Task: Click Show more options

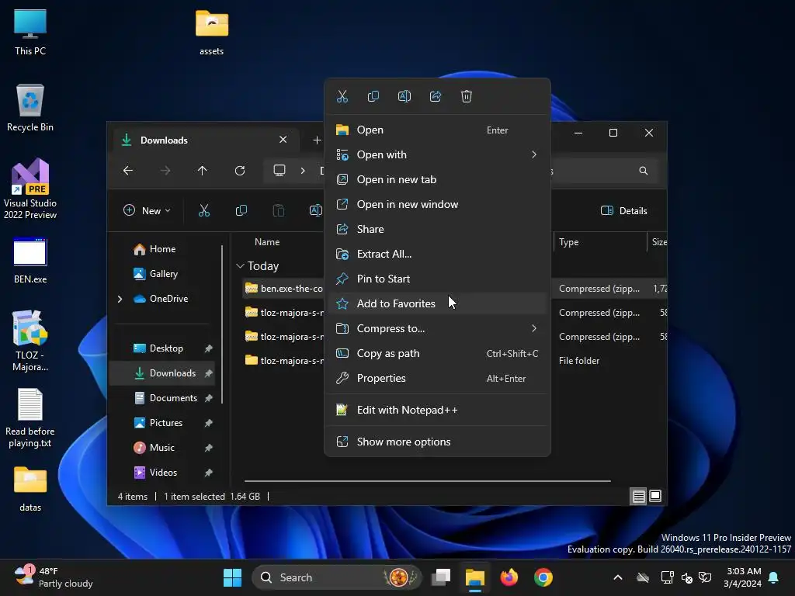Action: tap(437, 442)
